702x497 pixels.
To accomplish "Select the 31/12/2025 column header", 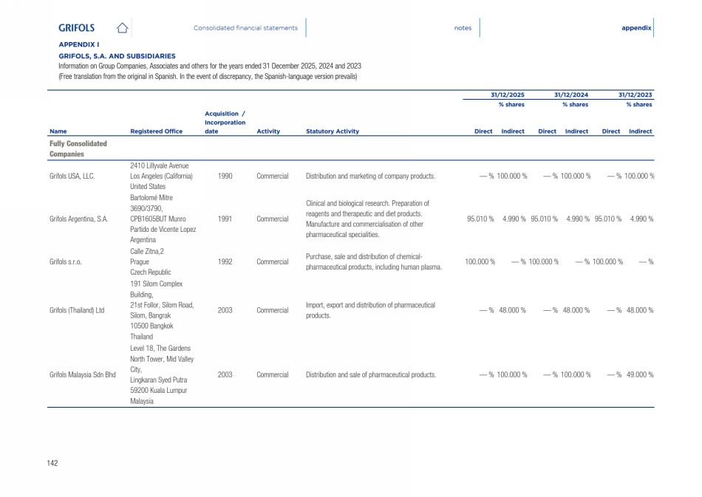I will 508,95.
